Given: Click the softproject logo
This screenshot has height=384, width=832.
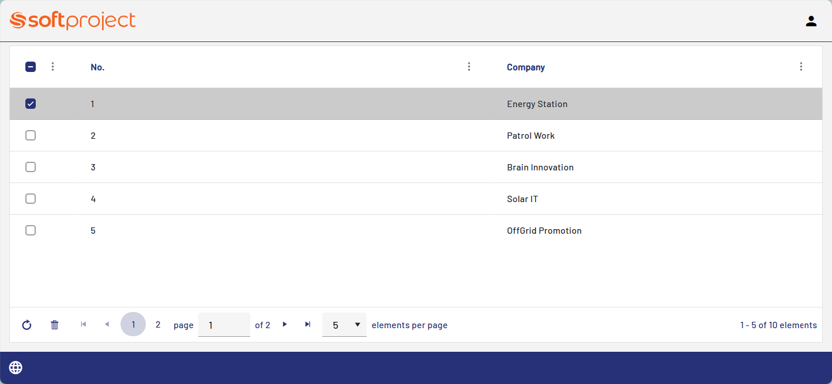Looking at the screenshot, I should 73,21.
